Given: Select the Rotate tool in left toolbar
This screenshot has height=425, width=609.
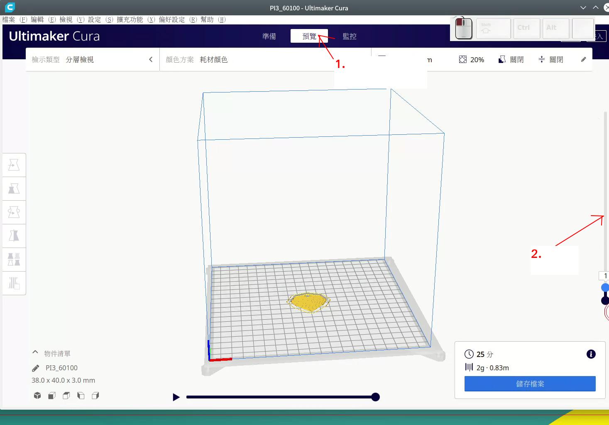Looking at the screenshot, I should (x=14, y=212).
